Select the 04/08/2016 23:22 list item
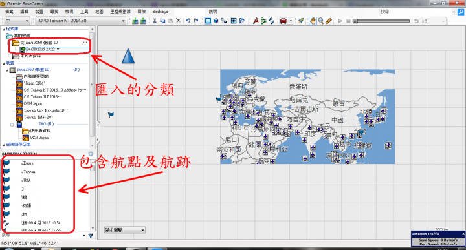Image resolution: width=466 pixels, height=250 pixels. (x=43, y=49)
